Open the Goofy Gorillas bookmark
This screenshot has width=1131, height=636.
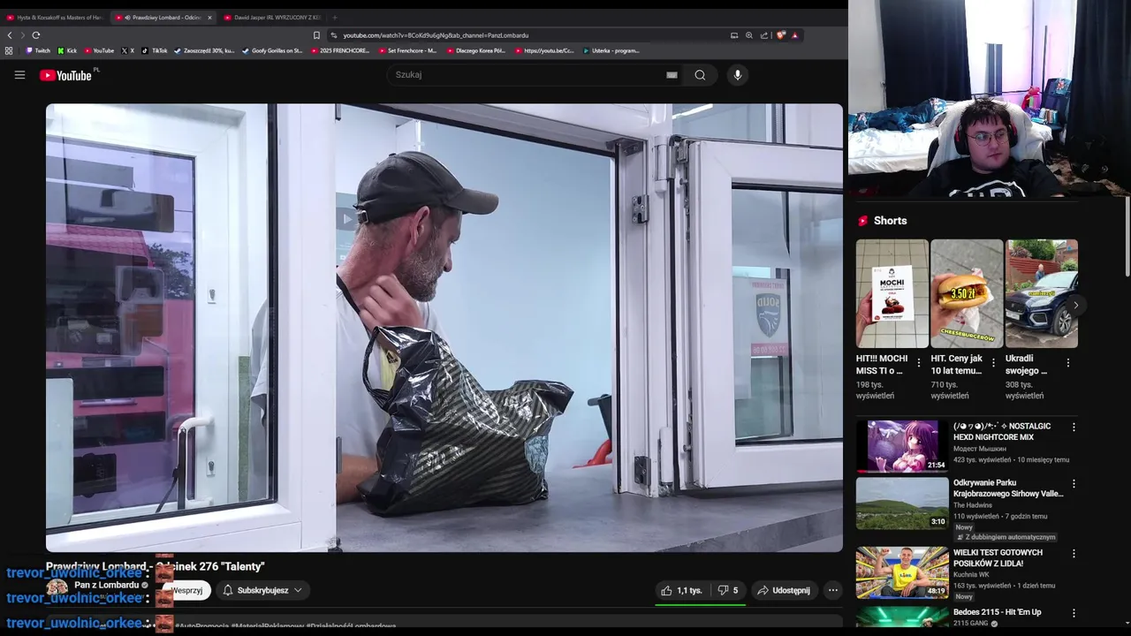pyautogui.click(x=272, y=50)
